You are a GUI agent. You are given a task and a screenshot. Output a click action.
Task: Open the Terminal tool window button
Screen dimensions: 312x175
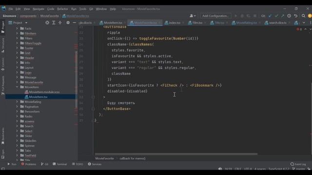coord(59,164)
